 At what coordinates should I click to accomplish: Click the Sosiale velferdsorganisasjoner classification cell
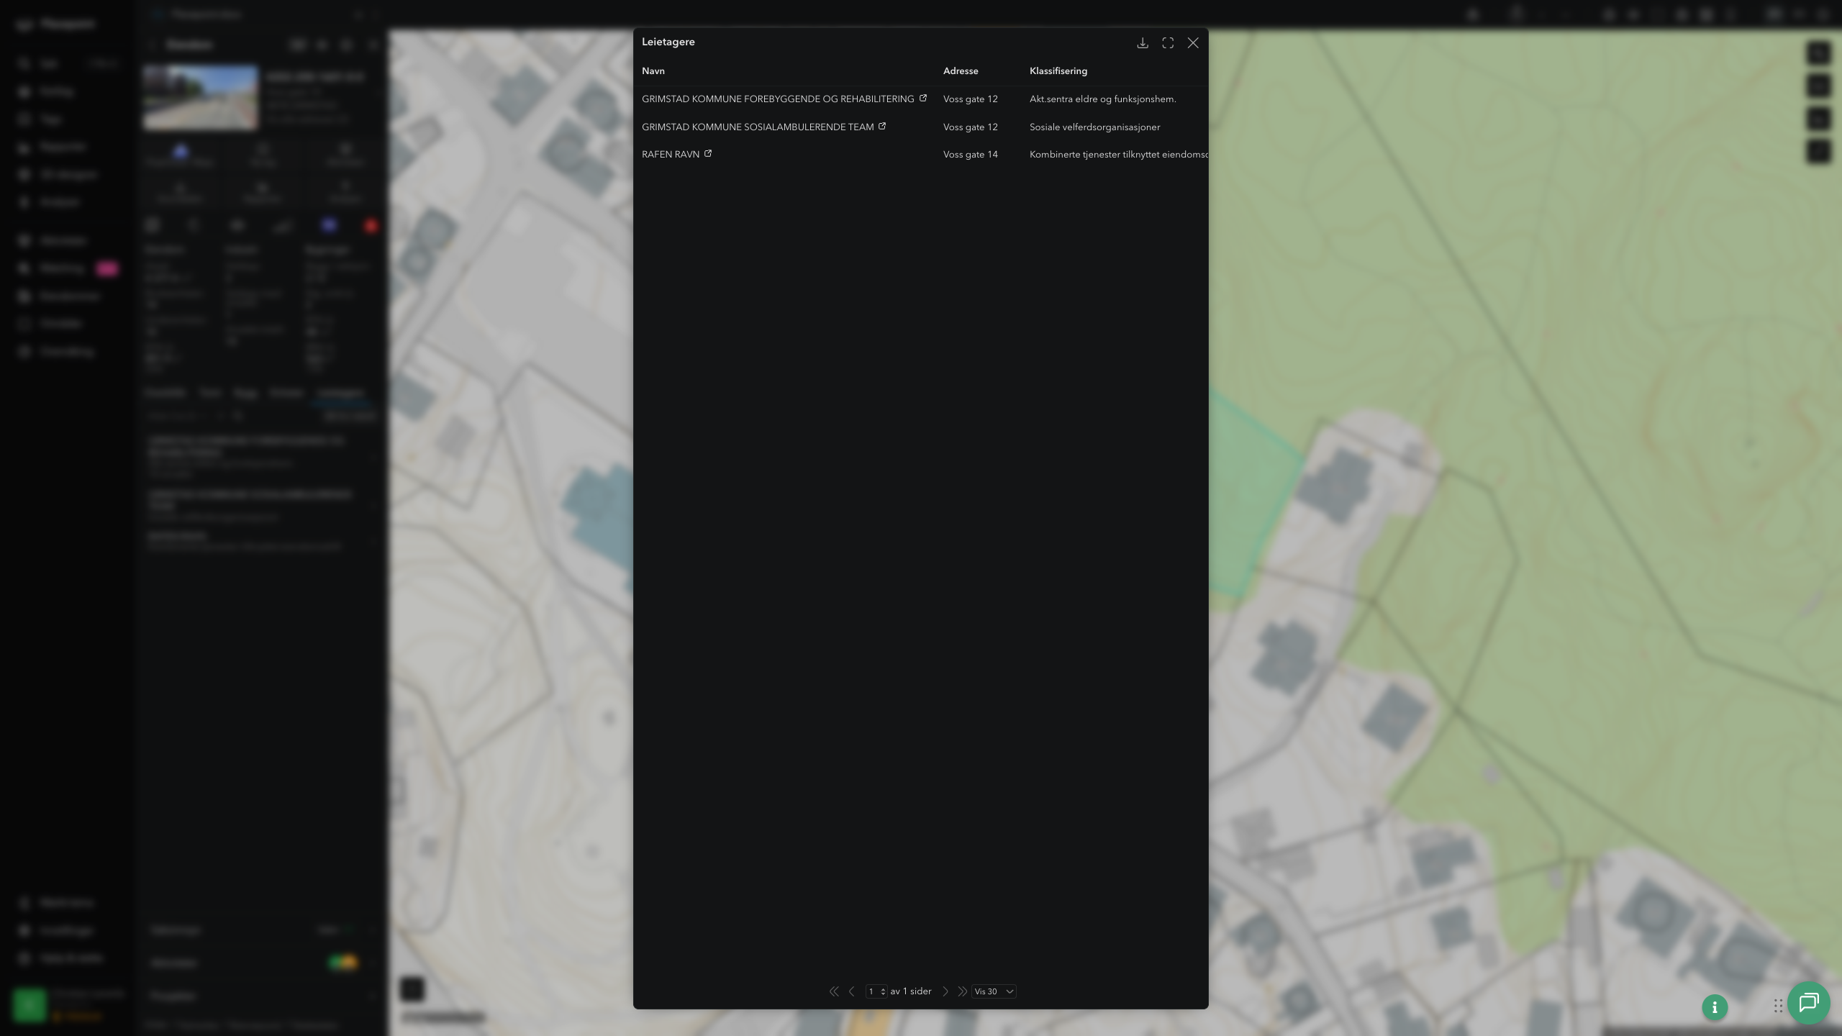[x=1094, y=127]
